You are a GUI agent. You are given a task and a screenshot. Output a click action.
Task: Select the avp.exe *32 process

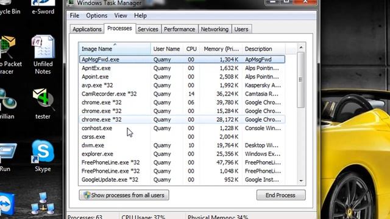coord(182,85)
